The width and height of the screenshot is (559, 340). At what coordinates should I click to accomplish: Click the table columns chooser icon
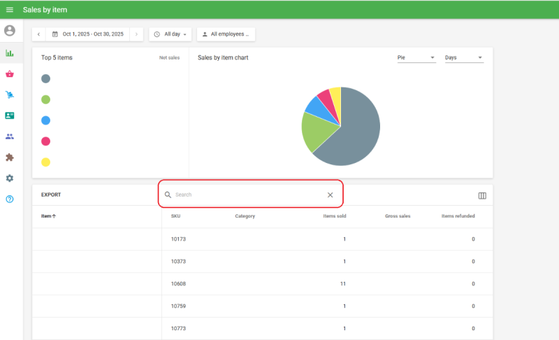click(x=481, y=196)
